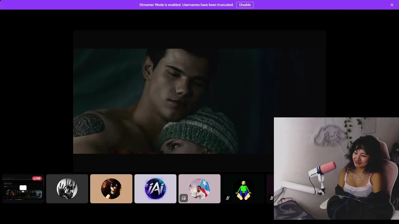Click the monitor icon on the live tile

pos(23,188)
